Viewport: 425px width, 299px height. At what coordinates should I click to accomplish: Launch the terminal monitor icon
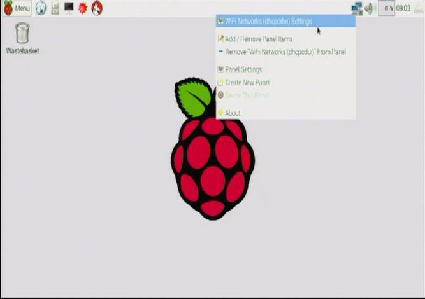(69, 8)
